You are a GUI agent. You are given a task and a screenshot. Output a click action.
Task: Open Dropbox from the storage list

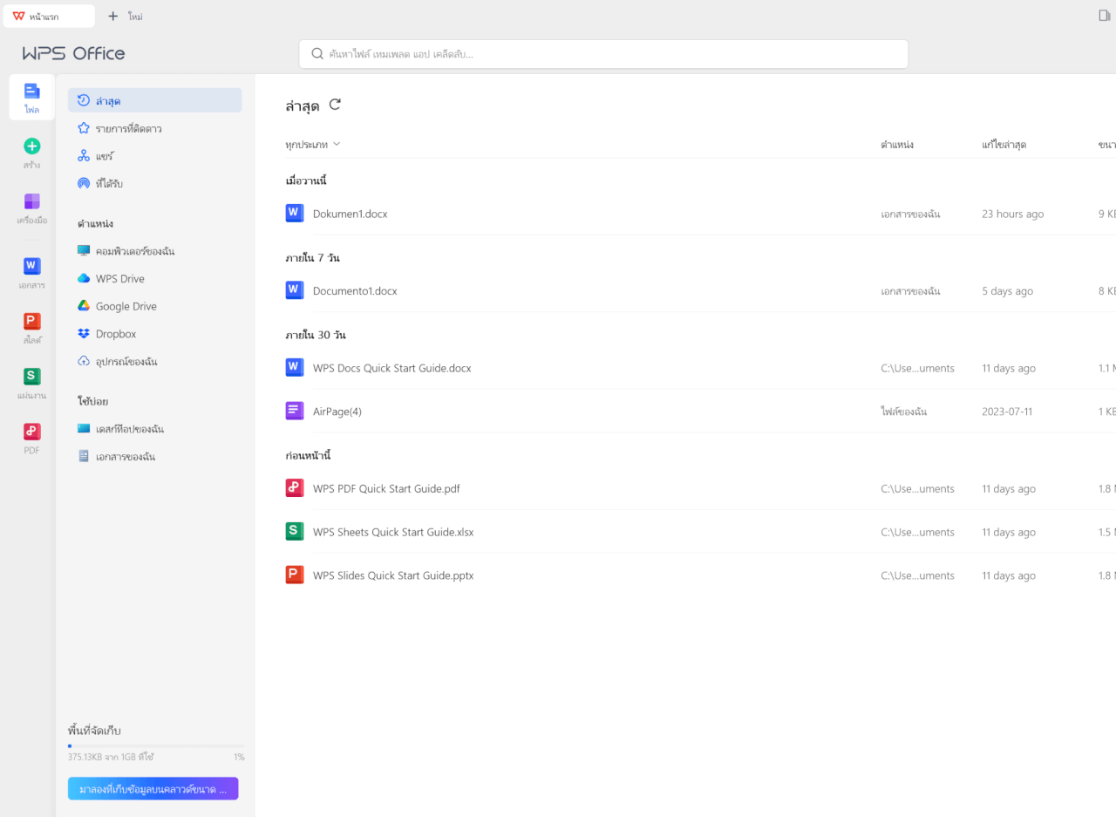tap(114, 333)
